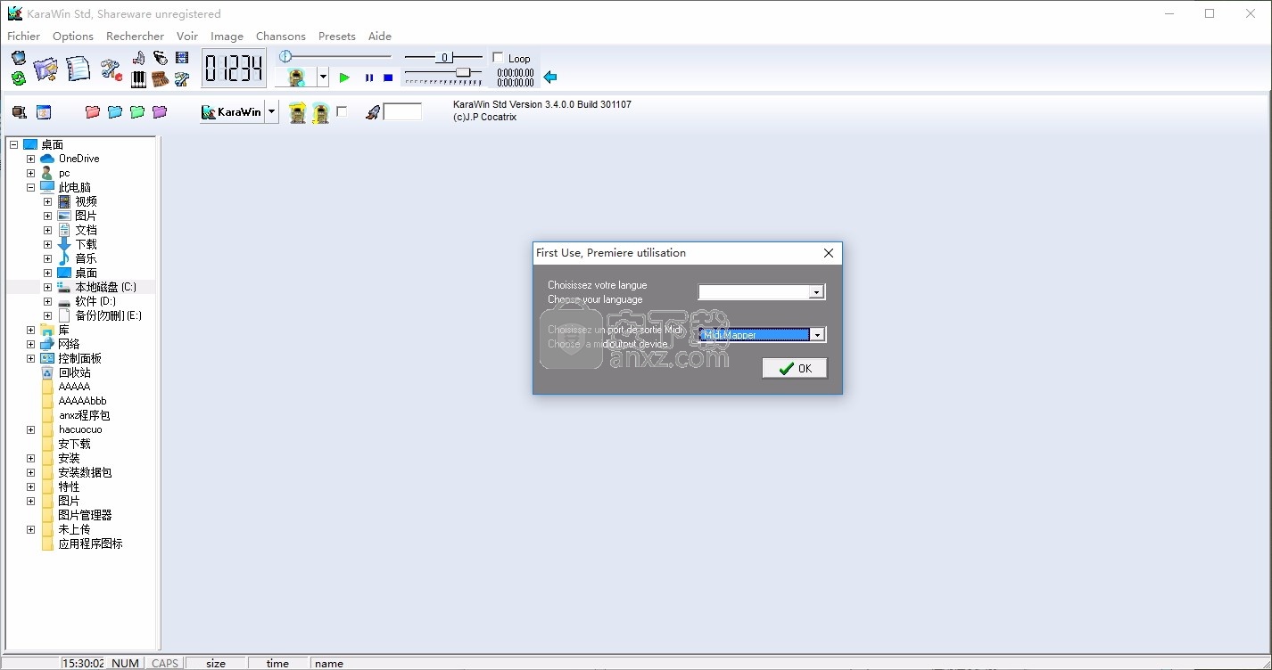This screenshot has height=670, width=1272.
Task: Open the green folder shortcut
Action: coord(137,112)
